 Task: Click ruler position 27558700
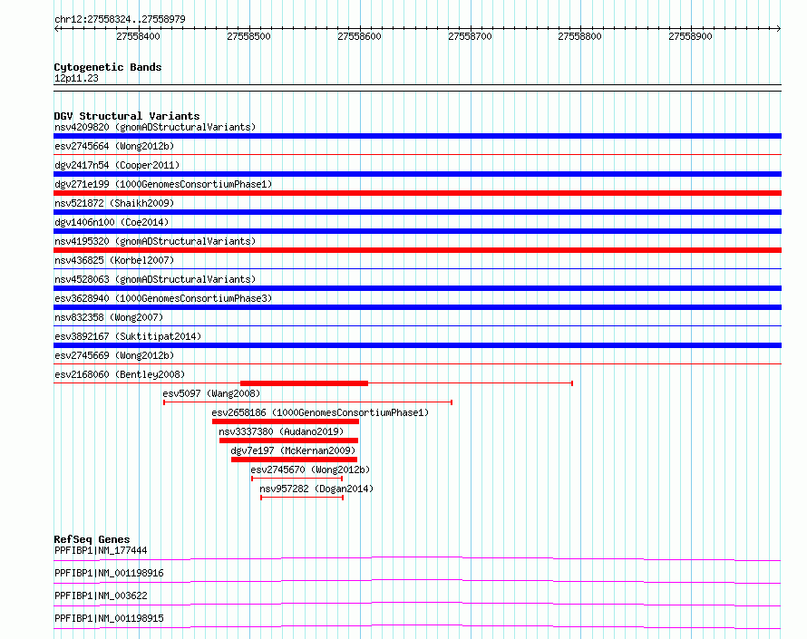pyautogui.click(x=470, y=36)
